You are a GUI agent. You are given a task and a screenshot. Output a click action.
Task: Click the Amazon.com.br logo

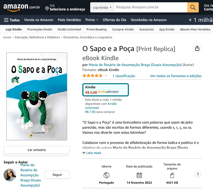tap(22, 7)
